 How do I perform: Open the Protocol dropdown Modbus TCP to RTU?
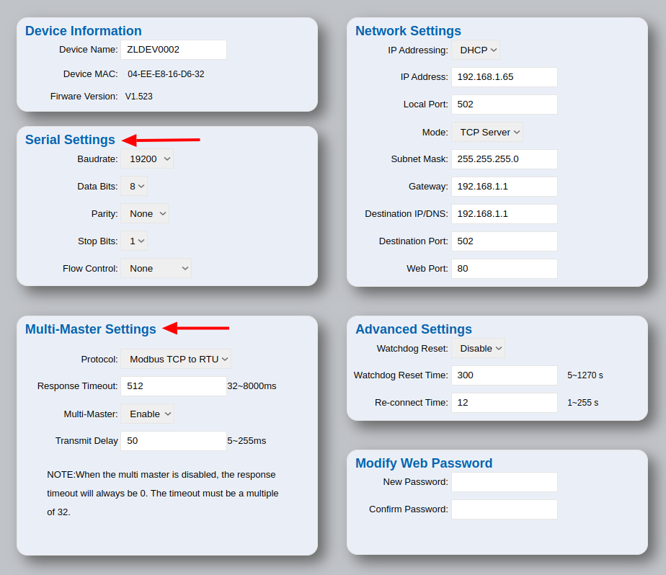click(176, 360)
